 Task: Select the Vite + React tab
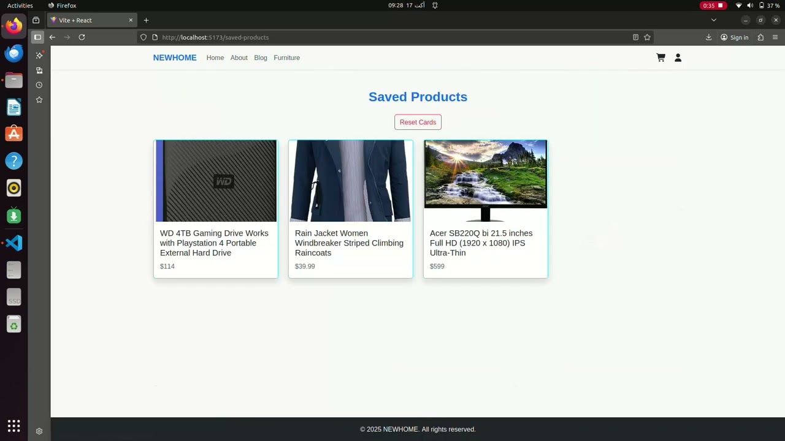[91, 20]
